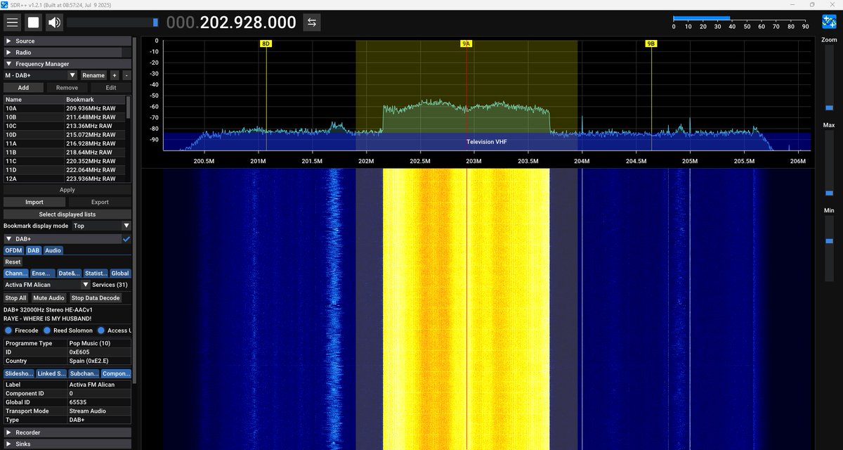This screenshot has height=450, width=843.
Task: Click the 9A bookmark flag on spectrum
Action: pos(466,44)
